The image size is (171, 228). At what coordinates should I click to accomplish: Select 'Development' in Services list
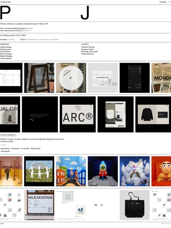(6, 50)
